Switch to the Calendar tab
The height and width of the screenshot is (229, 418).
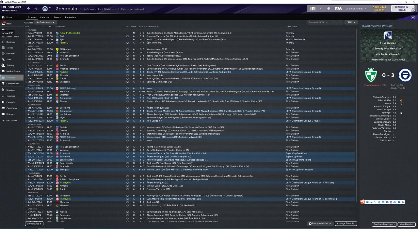(x=45, y=17)
